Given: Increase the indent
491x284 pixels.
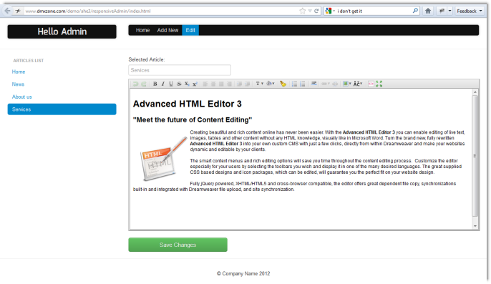Looking at the screenshot, I should (x=248, y=84).
